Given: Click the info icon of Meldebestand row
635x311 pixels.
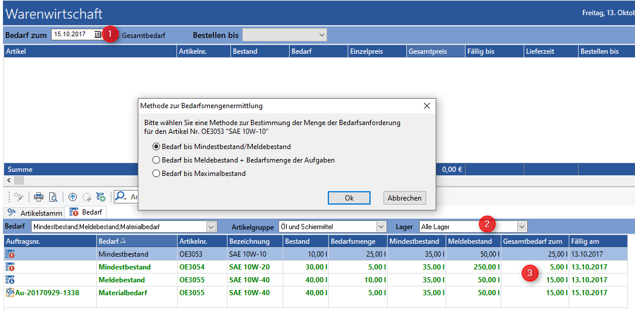Looking at the screenshot, I should (10, 279).
